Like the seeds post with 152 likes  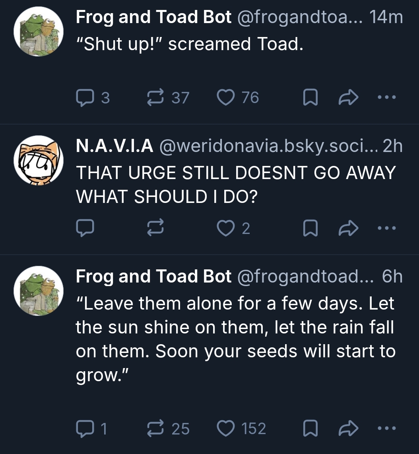coord(225,429)
